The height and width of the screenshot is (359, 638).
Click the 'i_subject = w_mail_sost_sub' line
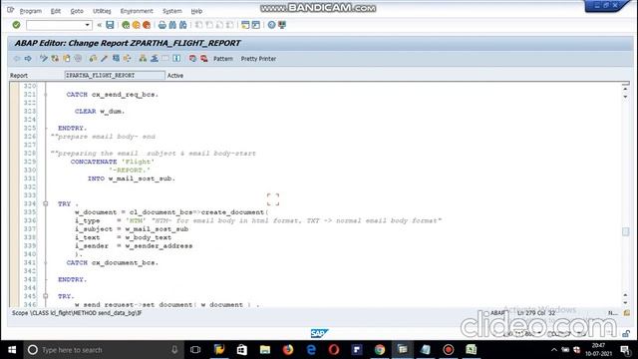(x=132, y=228)
